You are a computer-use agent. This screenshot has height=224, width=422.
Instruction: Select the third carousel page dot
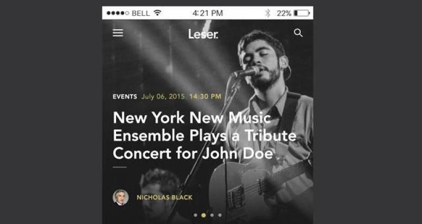tap(212, 215)
